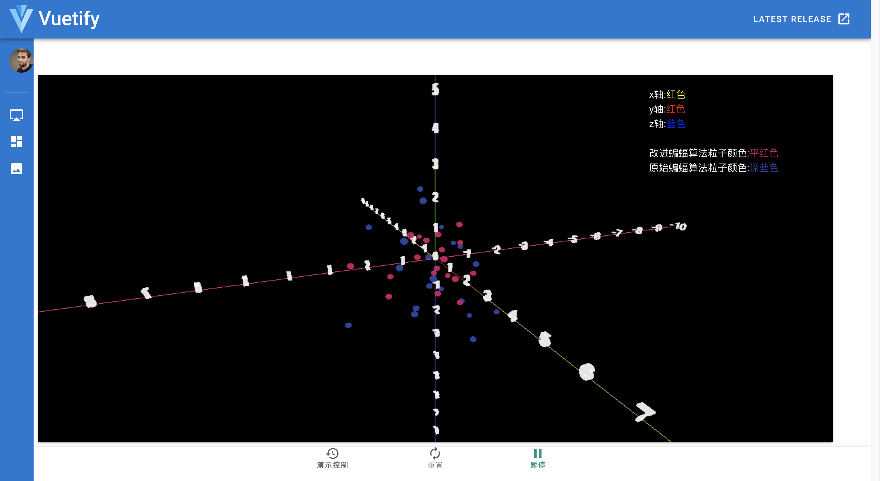
Task: Click the LATEST RELEASE link text
Action: (x=792, y=19)
